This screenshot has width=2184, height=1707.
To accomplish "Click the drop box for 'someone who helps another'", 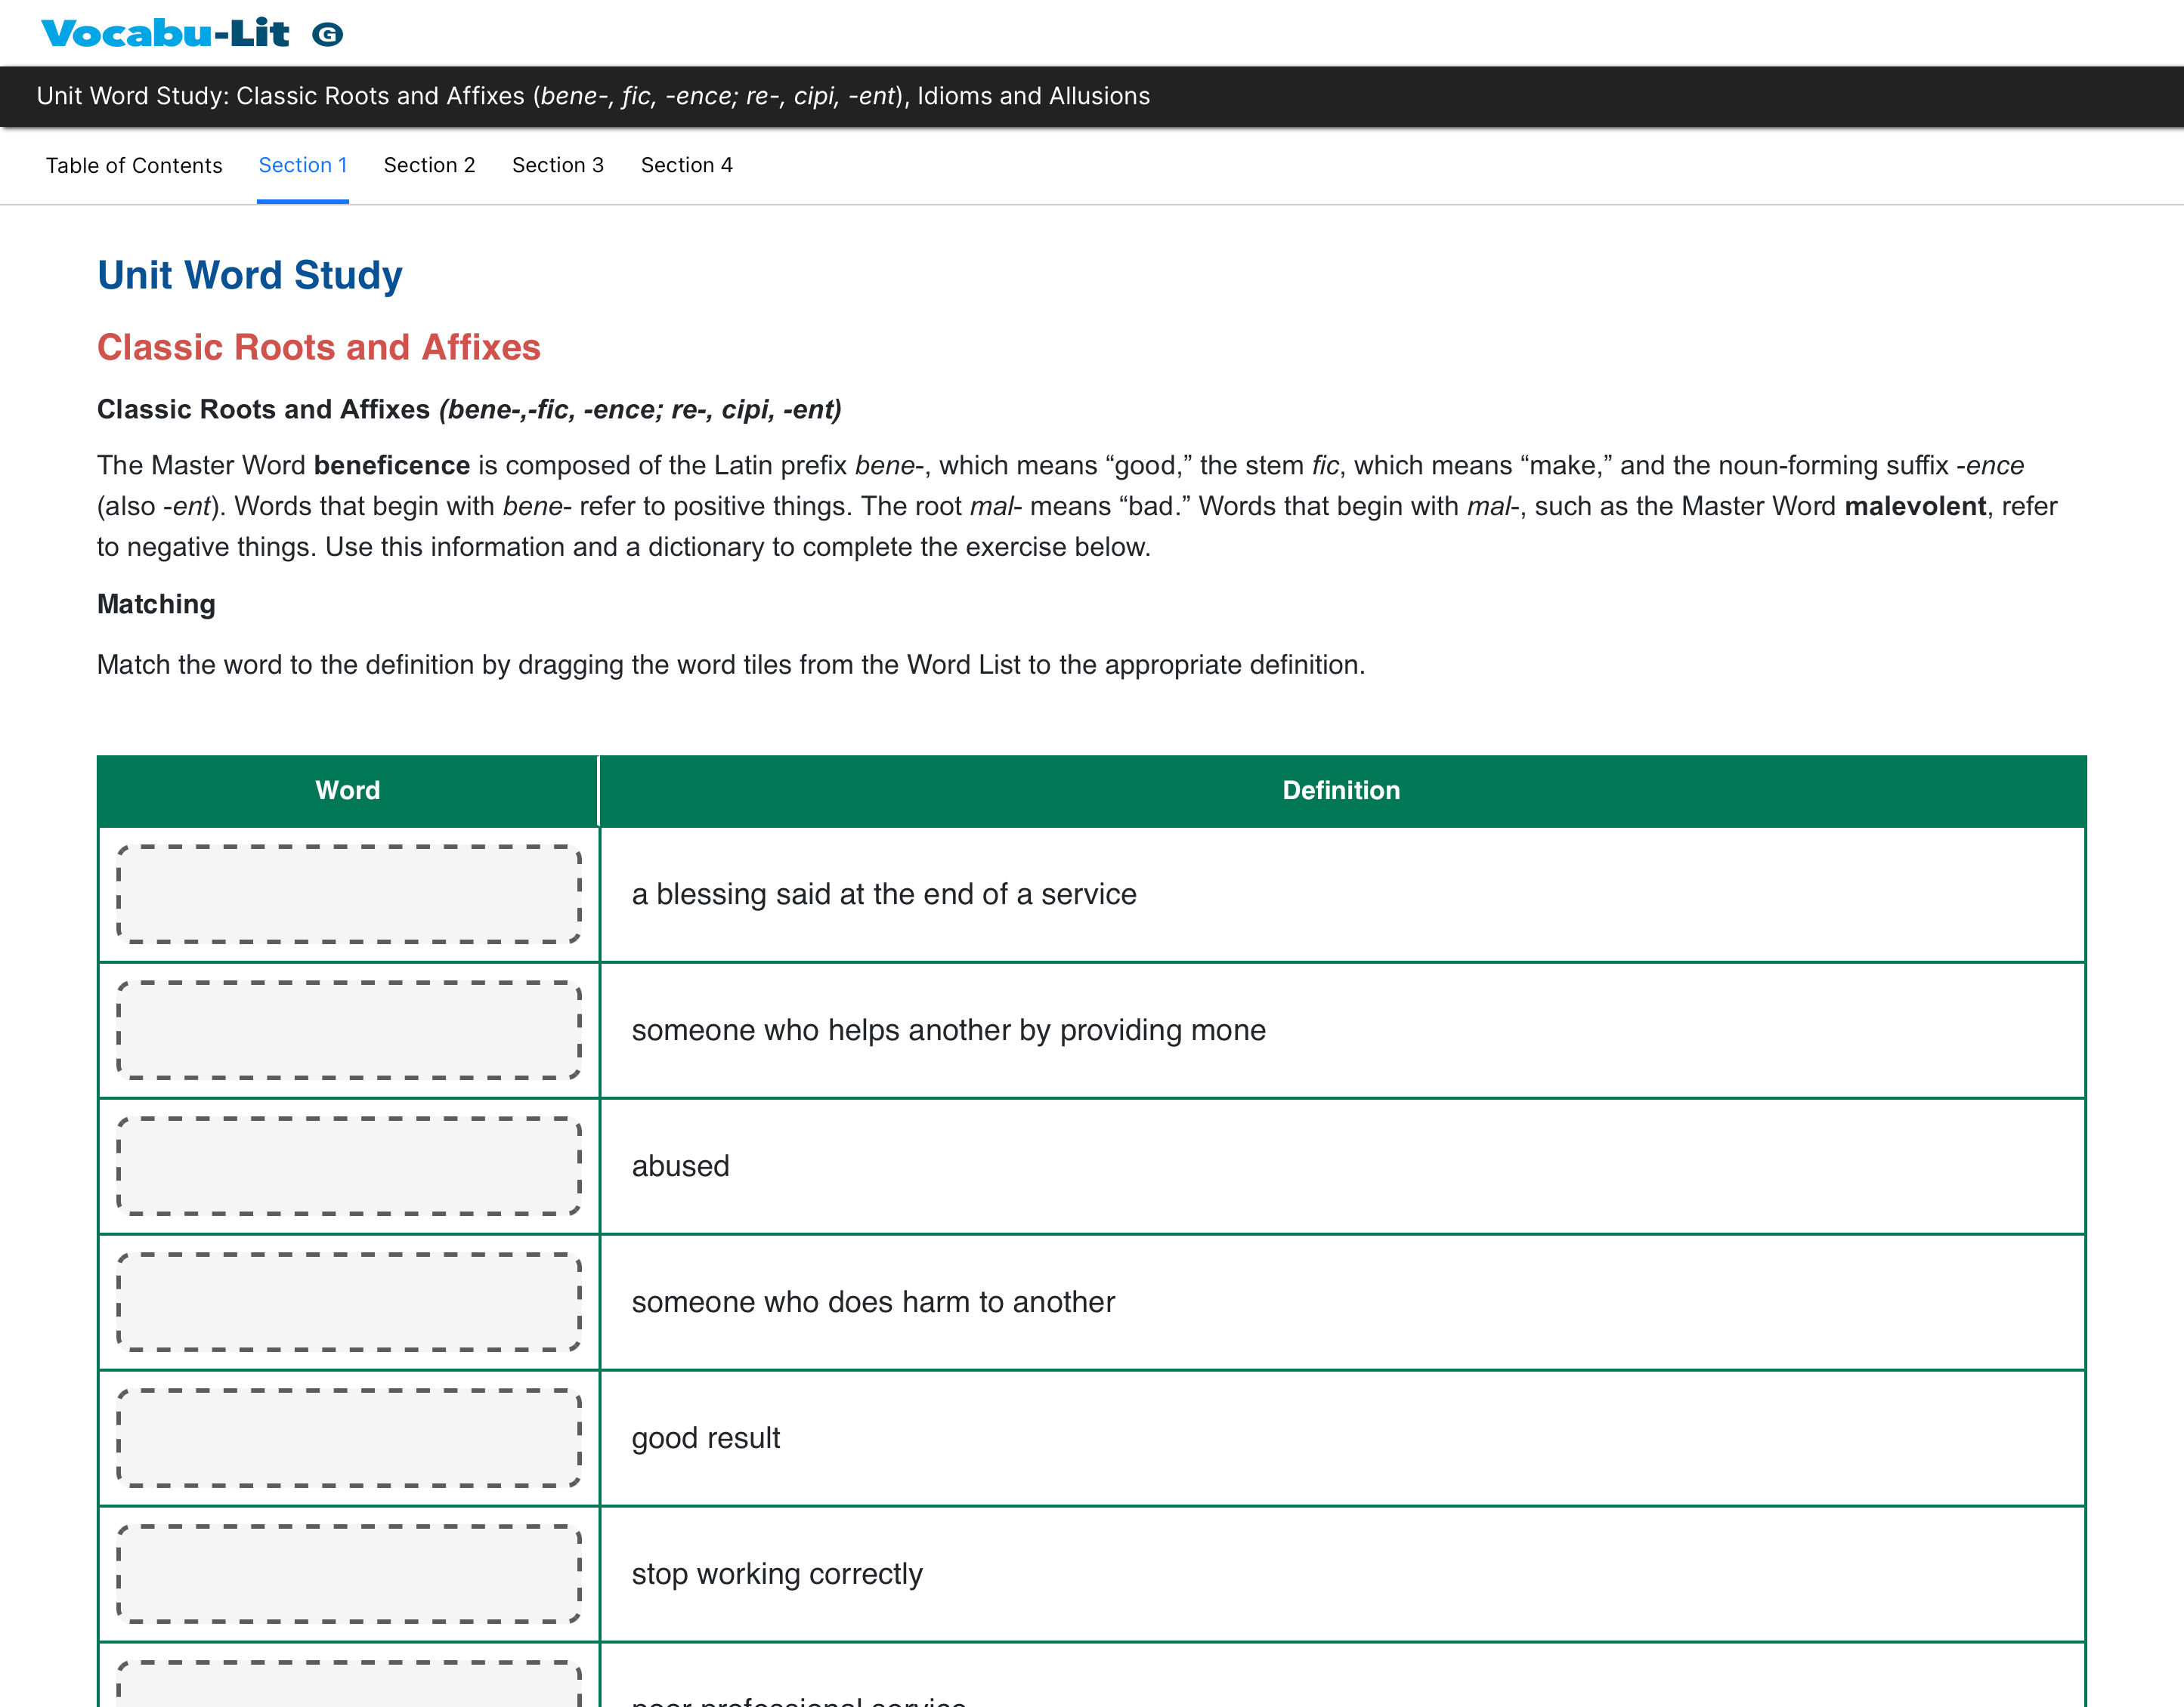I will tap(348, 1029).
